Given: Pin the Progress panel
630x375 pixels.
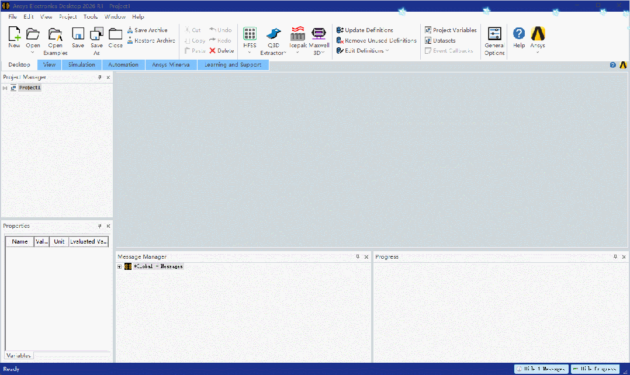Looking at the screenshot, I should (615, 256).
